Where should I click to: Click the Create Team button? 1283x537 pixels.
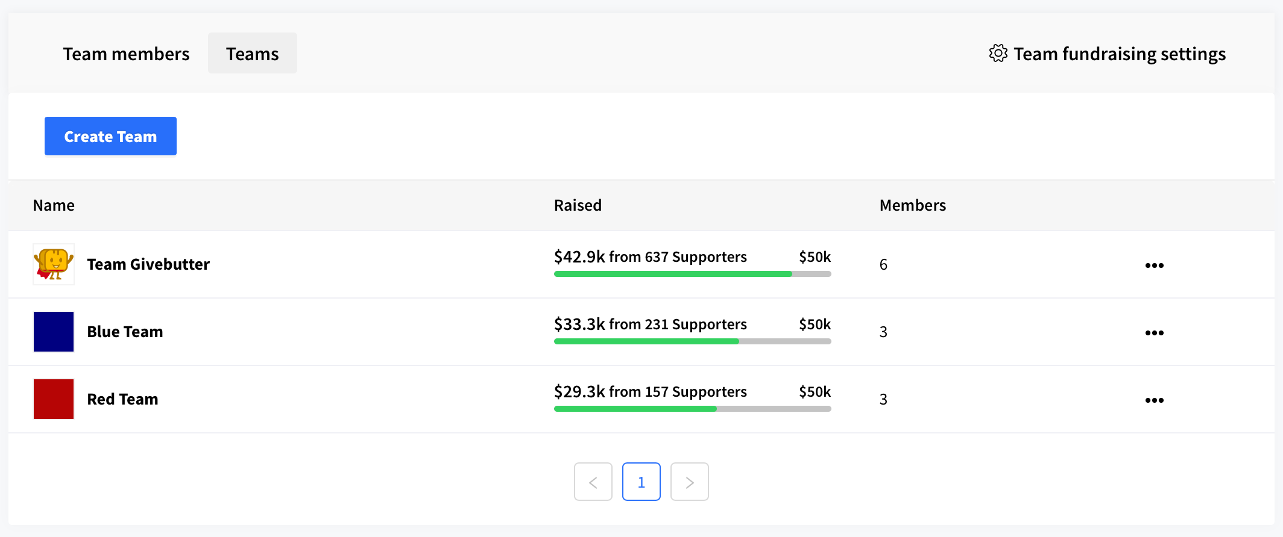click(x=110, y=136)
